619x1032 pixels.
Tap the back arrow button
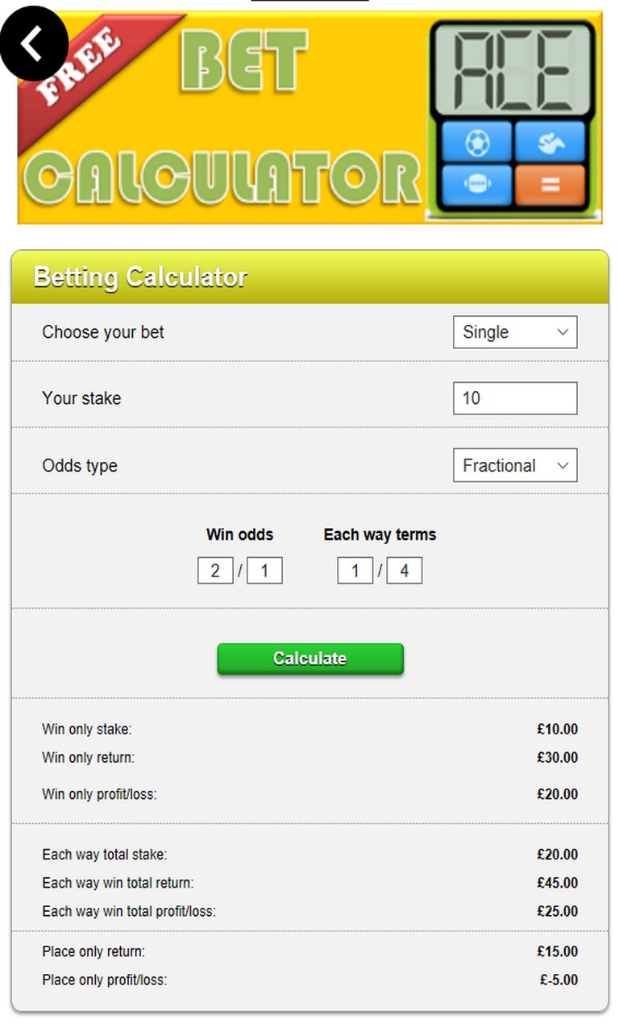click(34, 44)
